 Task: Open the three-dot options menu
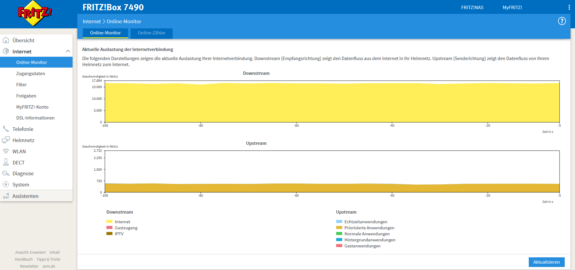[569, 7]
